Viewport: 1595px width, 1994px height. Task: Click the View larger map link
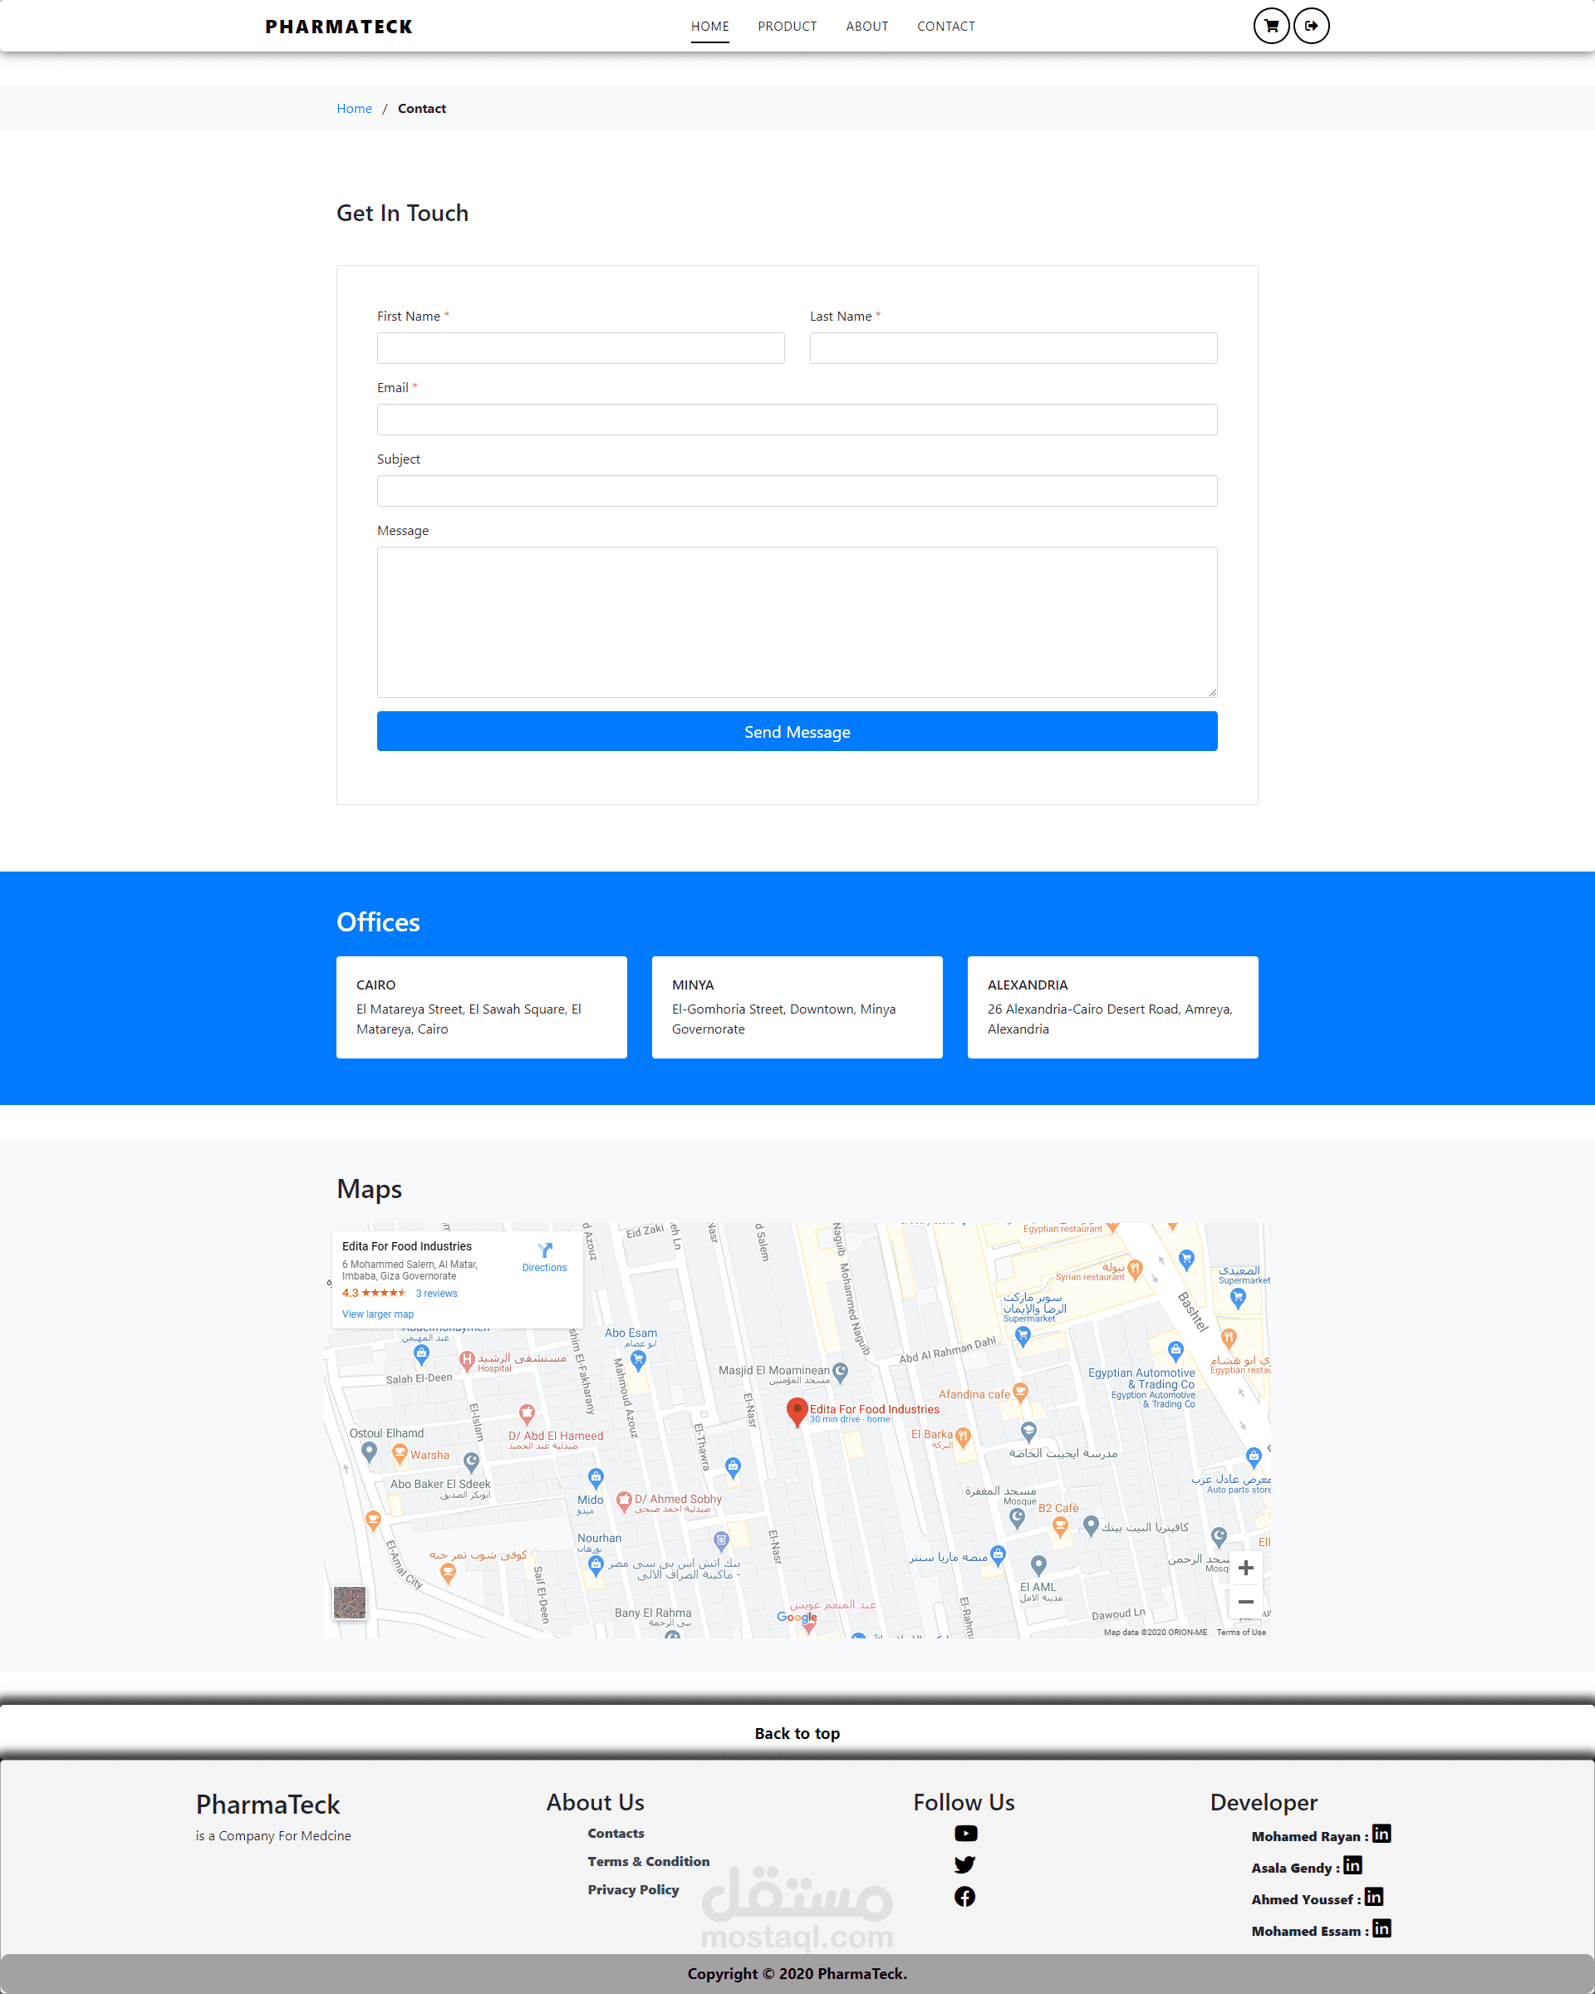377,1314
